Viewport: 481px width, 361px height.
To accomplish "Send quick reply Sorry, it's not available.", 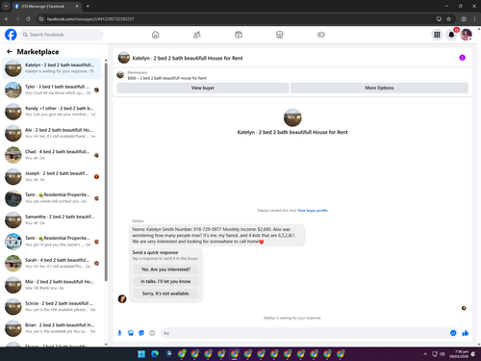I will pyautogui.click(x=165, y=294).
